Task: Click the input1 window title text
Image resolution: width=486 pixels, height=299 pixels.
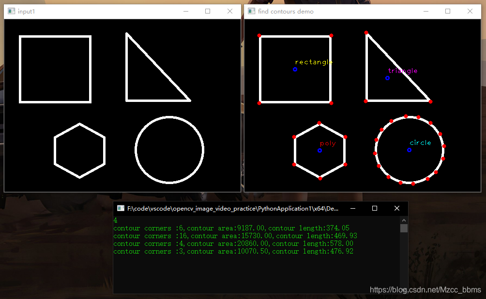Action: [26, 12]
